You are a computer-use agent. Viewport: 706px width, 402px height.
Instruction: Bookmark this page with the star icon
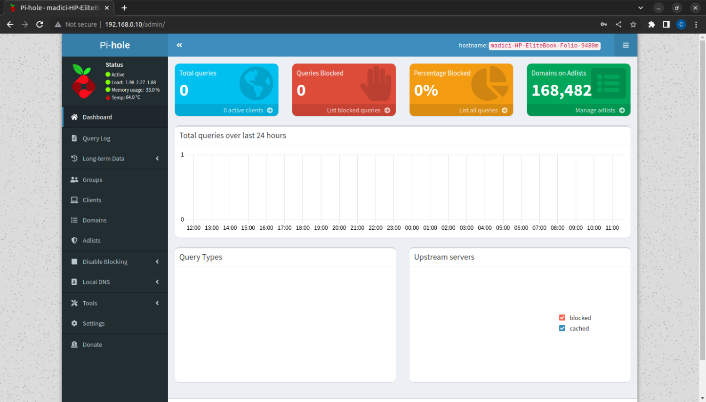[x=633, y=24]
